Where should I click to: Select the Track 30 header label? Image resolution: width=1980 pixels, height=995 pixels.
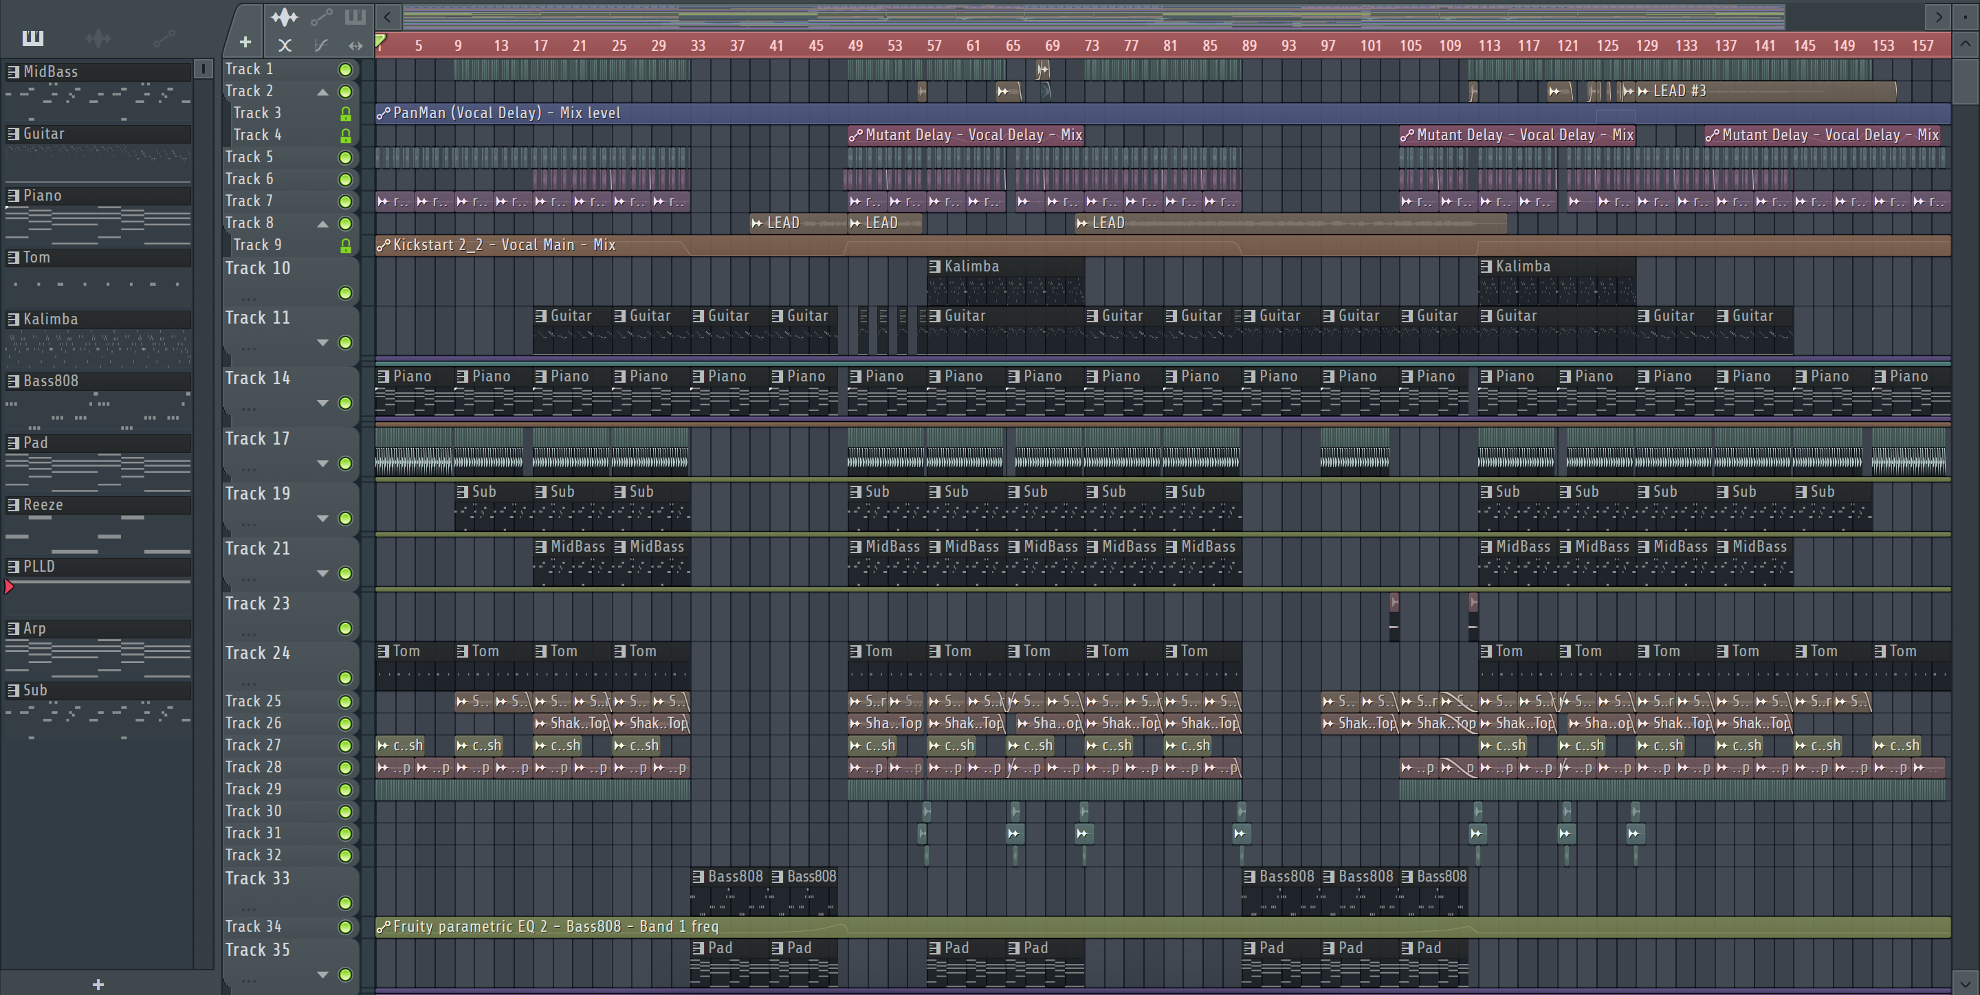[x=253, y=812]
